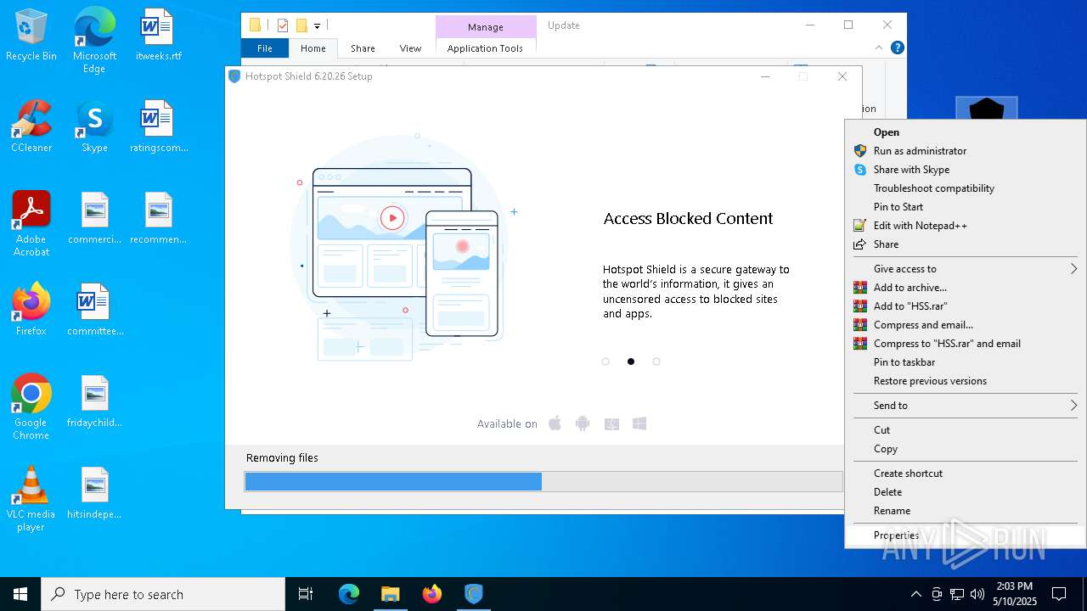Open Application Tools ribbon tab
1087x611 pixels.
(485, 48)
